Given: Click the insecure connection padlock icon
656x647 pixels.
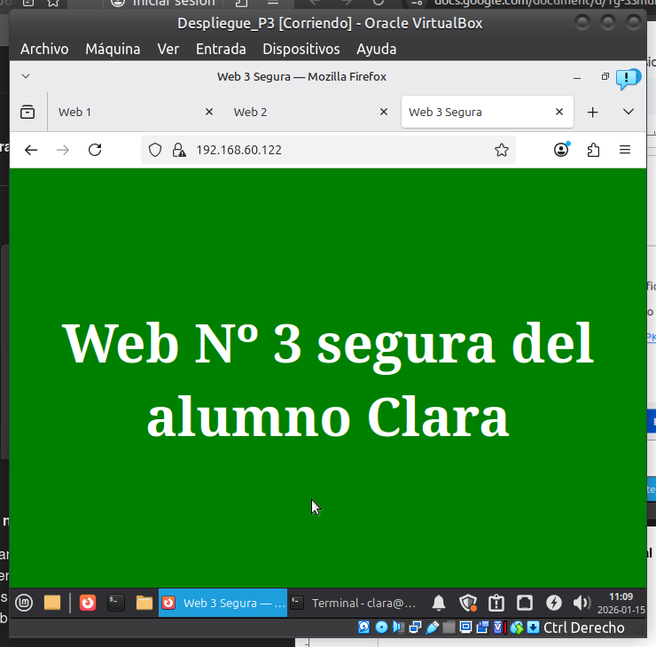Looking at the screenshot, I should coord(178,150).
